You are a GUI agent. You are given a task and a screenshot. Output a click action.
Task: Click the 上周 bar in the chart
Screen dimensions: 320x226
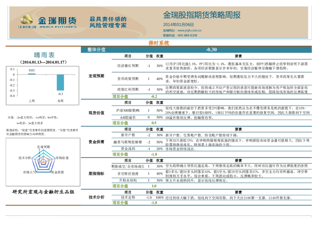click(x=32, y=74)
